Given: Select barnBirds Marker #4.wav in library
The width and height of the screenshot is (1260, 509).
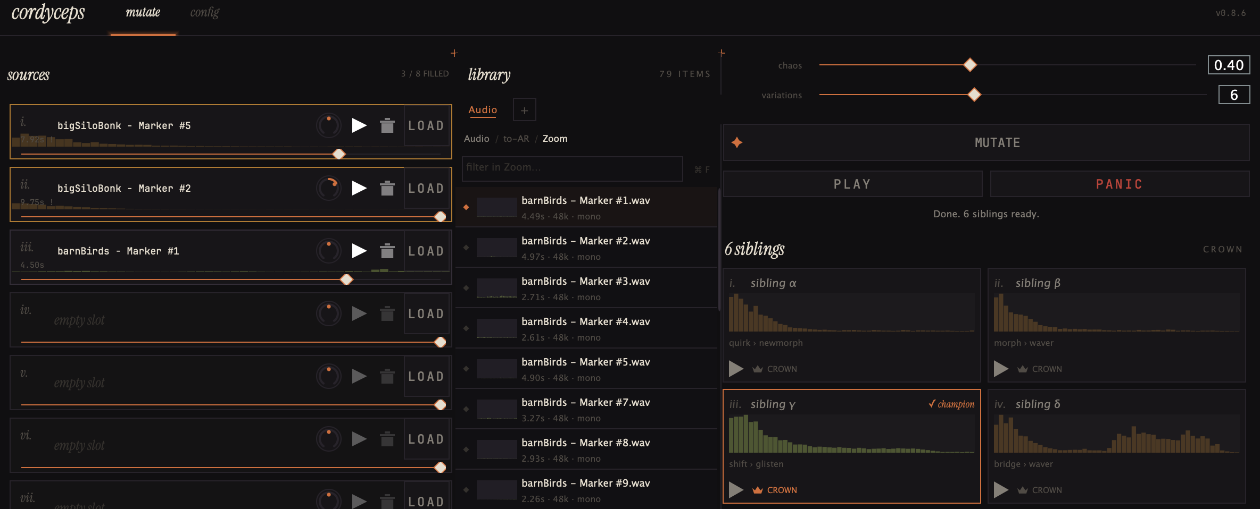Looking at the screenshot, I should click(586, 328).
